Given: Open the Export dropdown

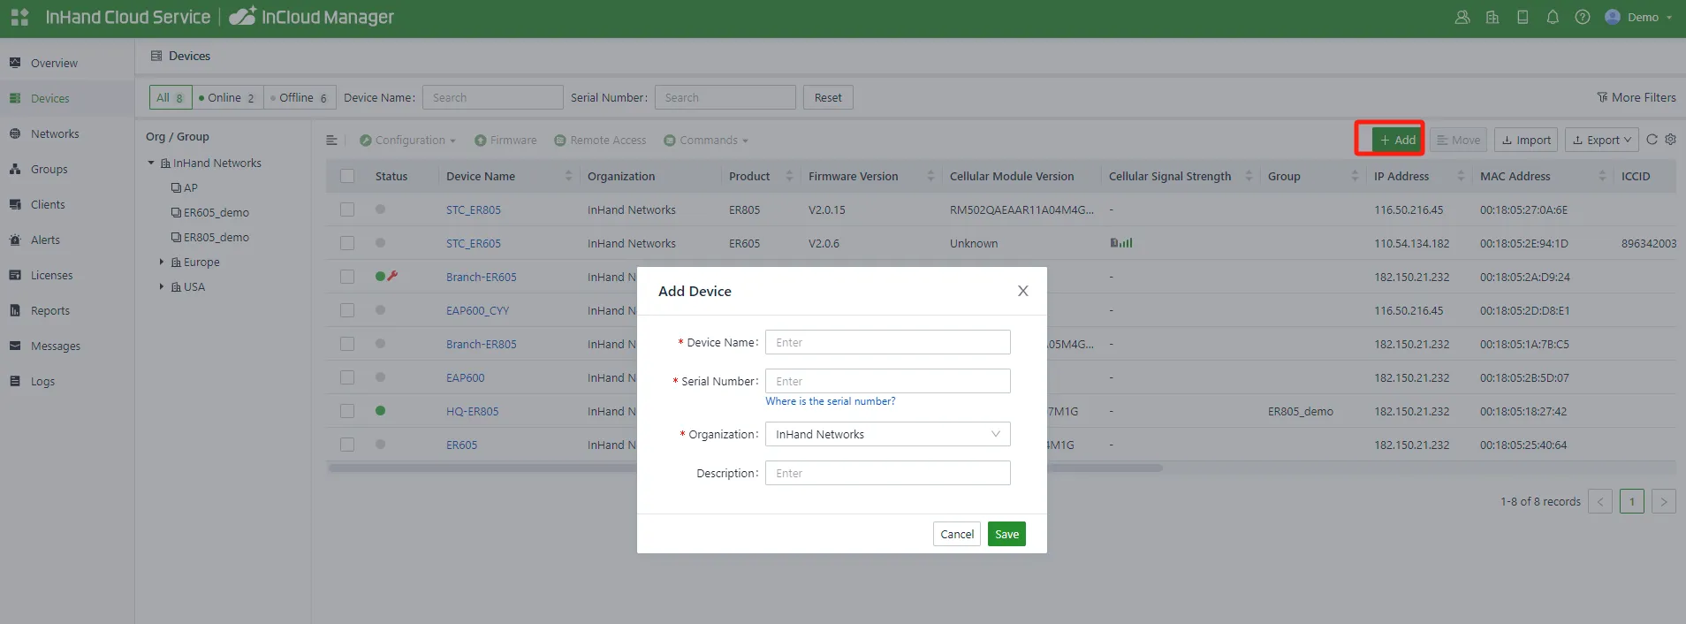Looking at the screenshot, I should coord(1601,140).
